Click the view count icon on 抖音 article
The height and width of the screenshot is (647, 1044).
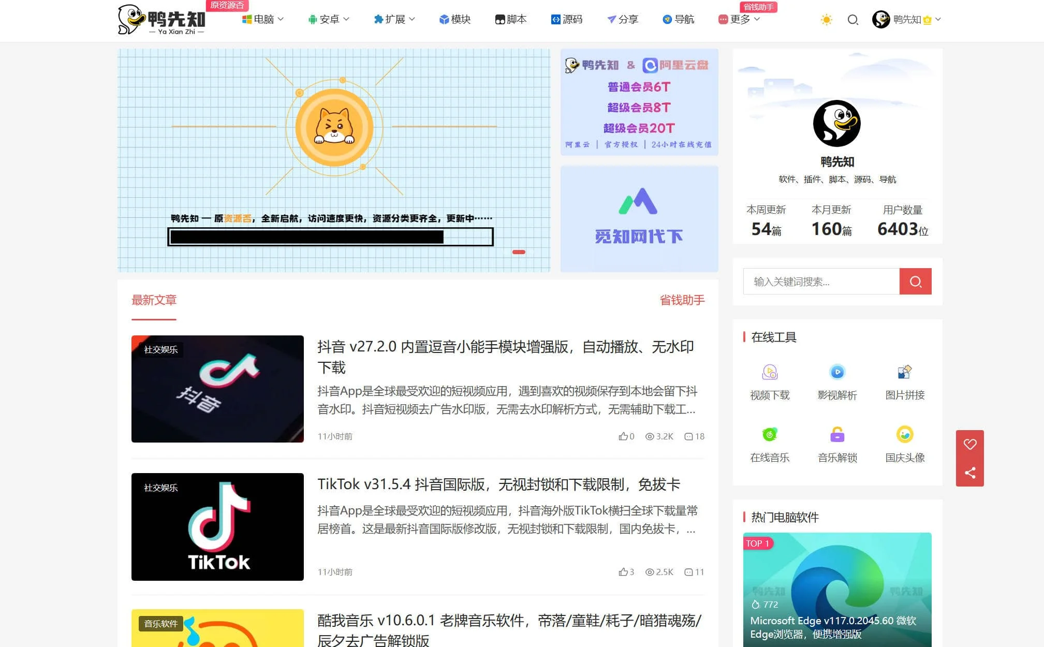[x=650, y=436]
